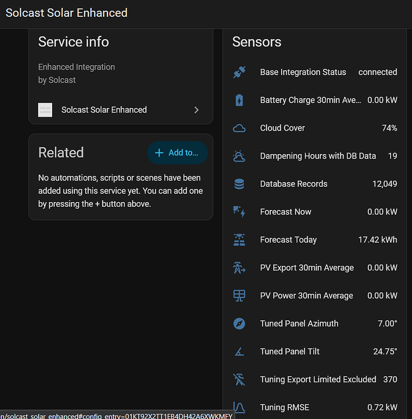Click the 7.00° azimuth value
This screenshot has width=412, height=419.
point(387,324)
